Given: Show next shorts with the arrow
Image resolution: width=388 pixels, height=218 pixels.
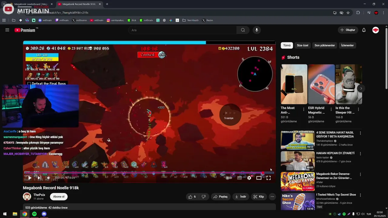Looking at the screenshot, I should pyautogui.click(x=361, y=88).
